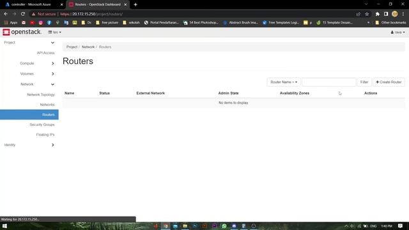The width and height of the screenshot is (409, 230).
Task: Expand the Volumes sidebar section
Action: click(x=29, y=74)
